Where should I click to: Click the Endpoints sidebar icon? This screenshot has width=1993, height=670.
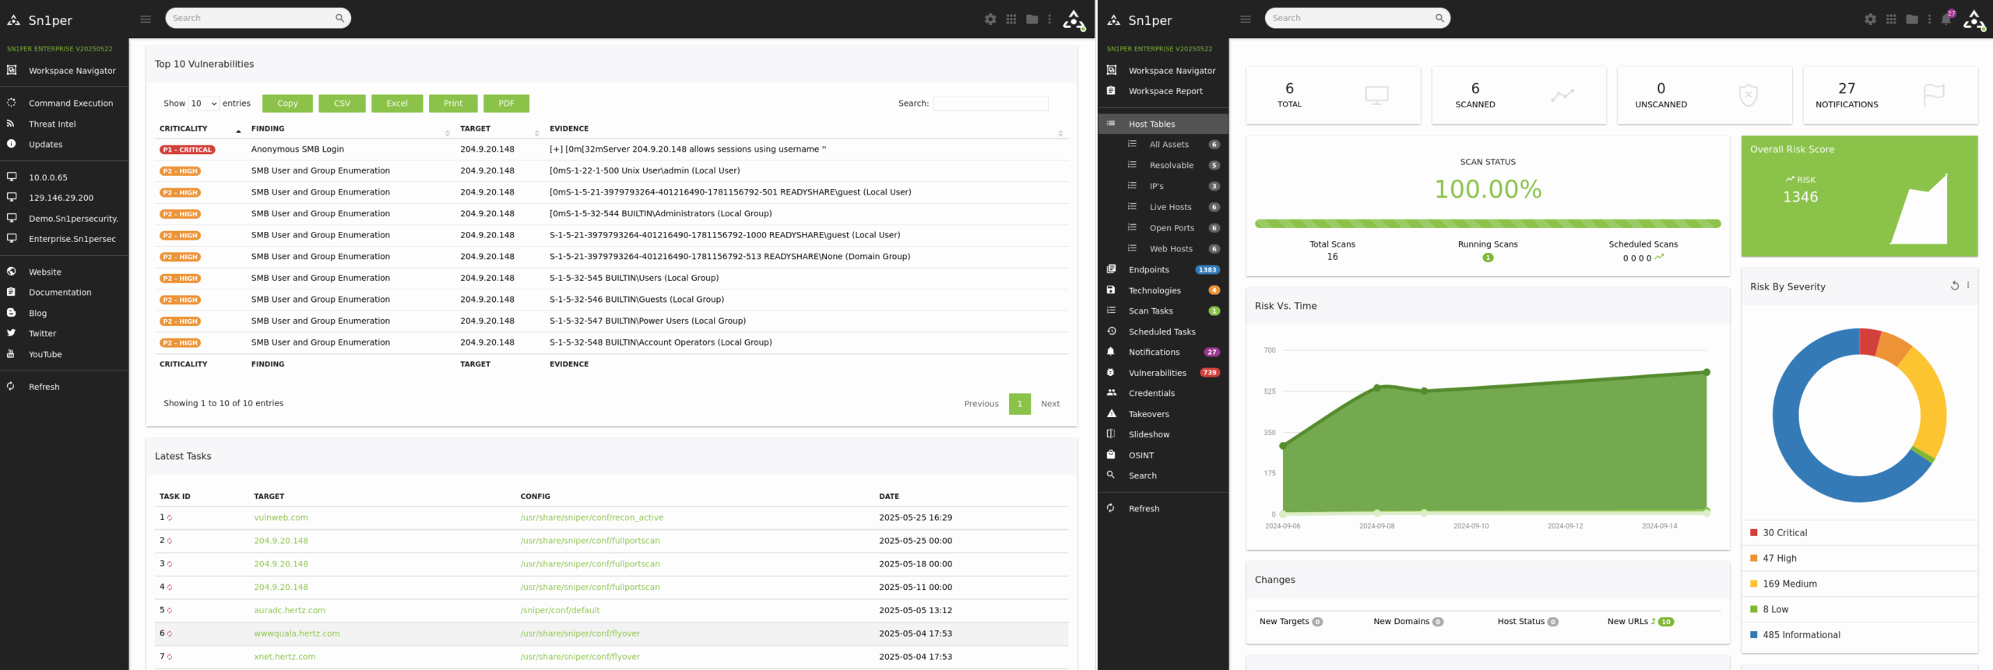tap(1111, 269)
